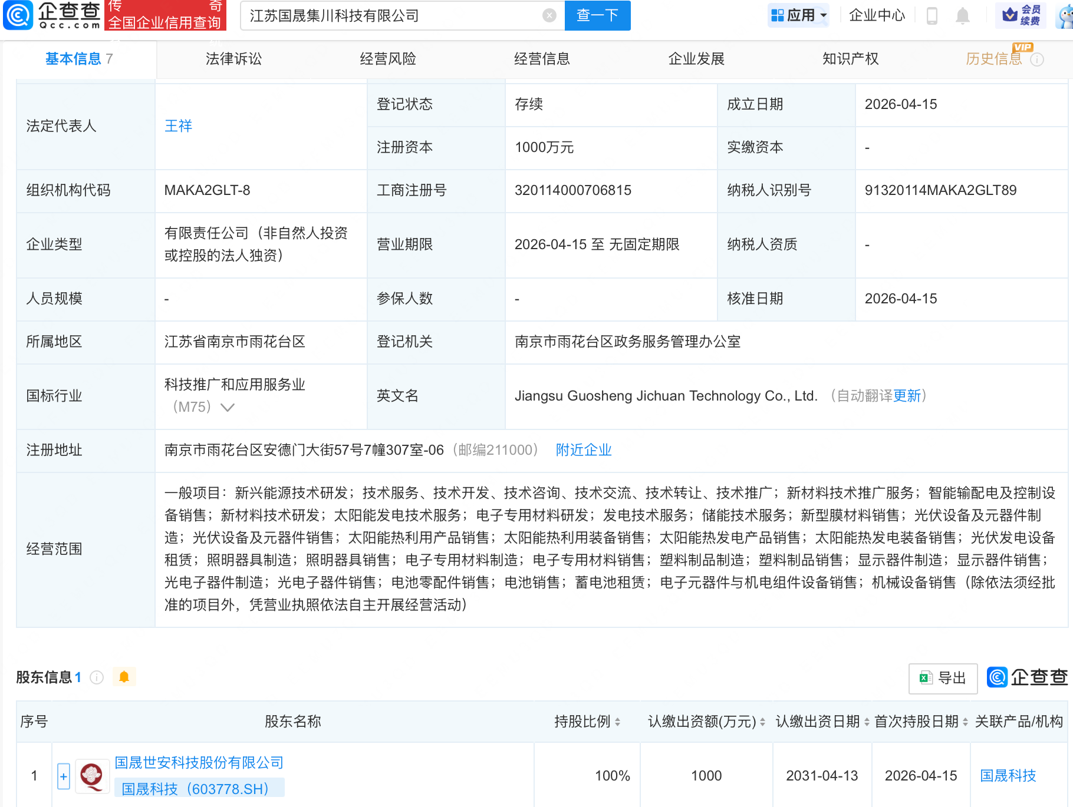This screenshot has height=807, width=1073.
Task: Open the 应用 grid icon in the header
Action: [776, 15]
